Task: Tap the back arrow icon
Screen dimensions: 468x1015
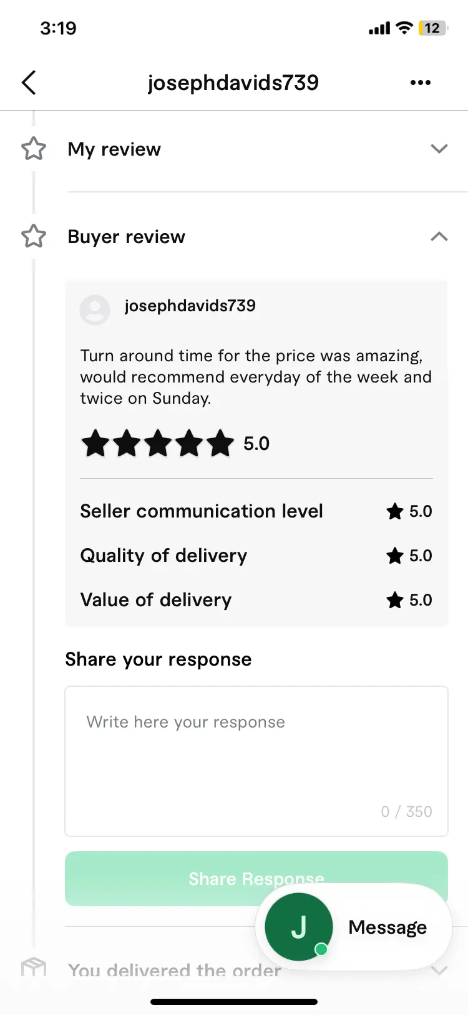Action: tap(29, 82)
